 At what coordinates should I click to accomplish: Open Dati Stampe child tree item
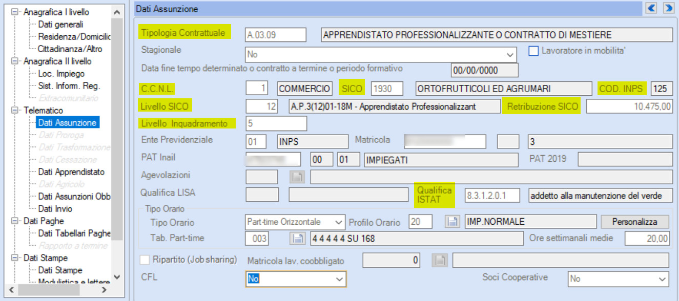click(60, 270)
